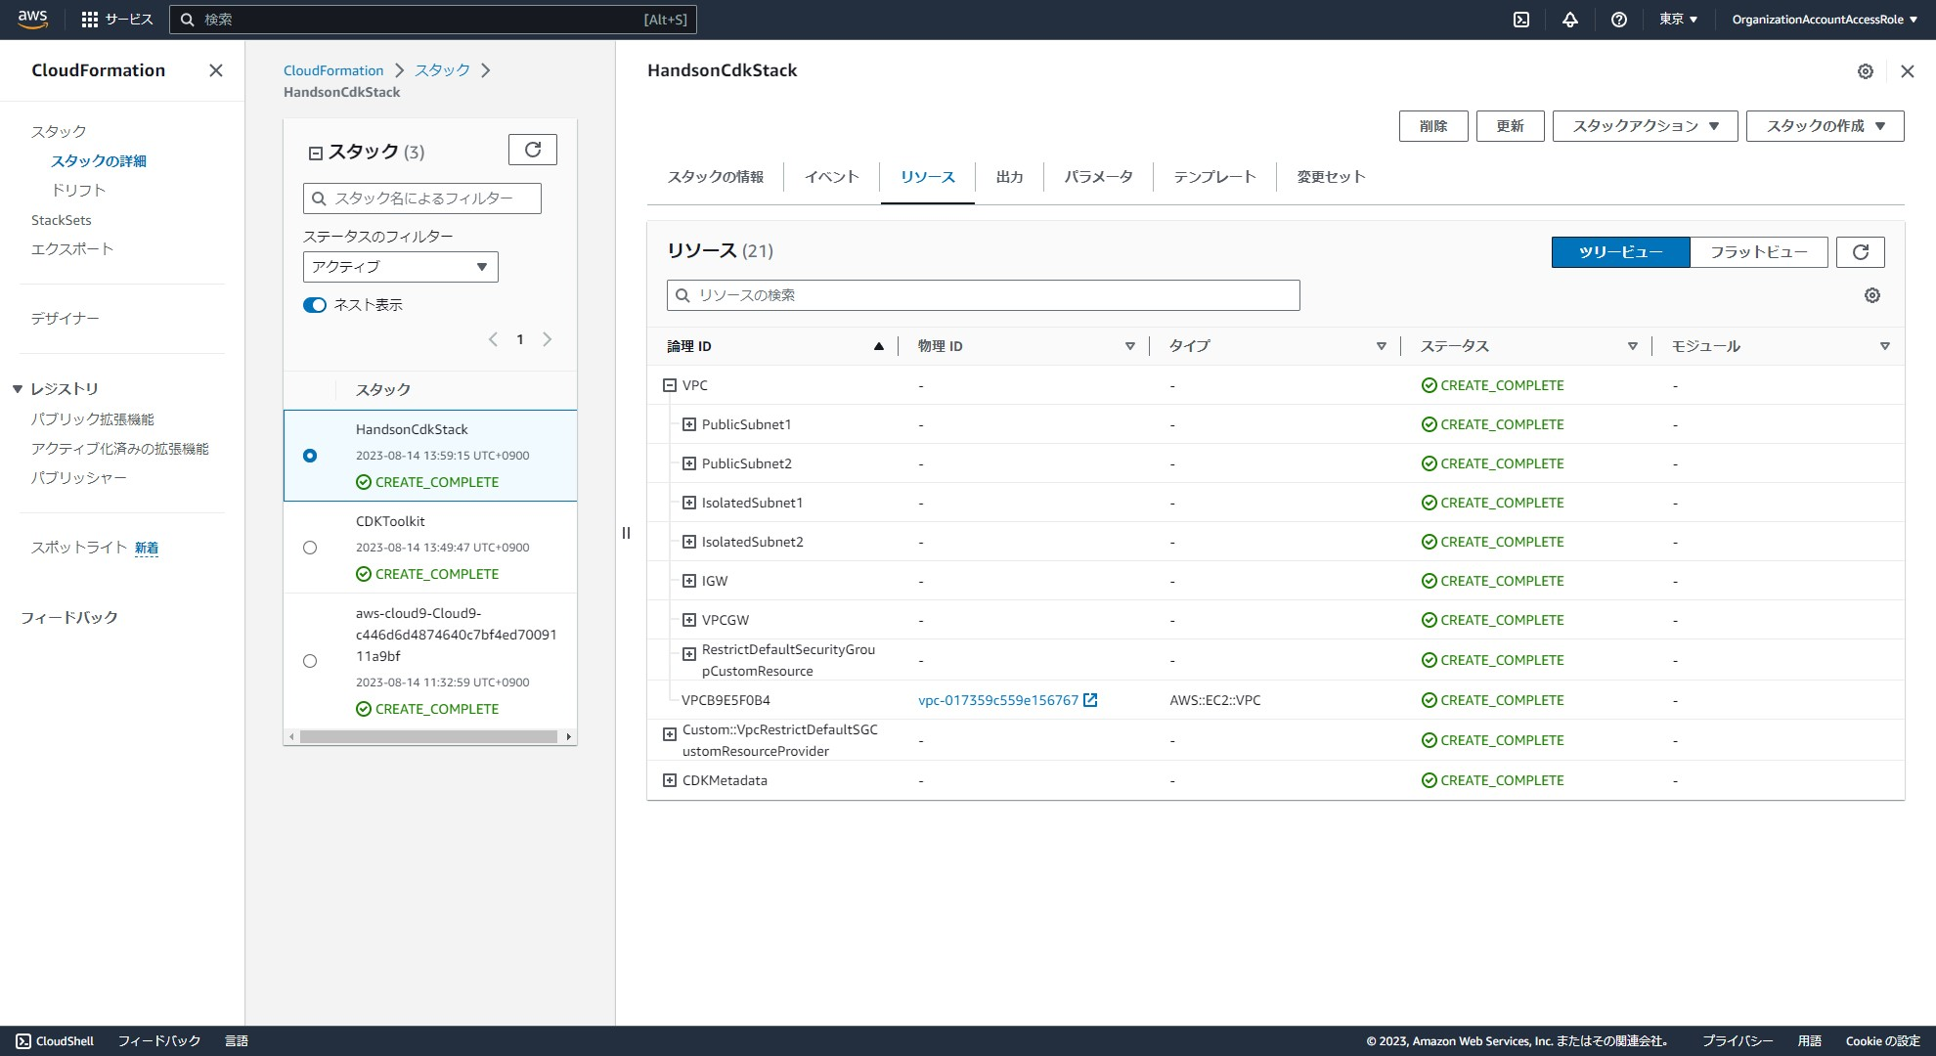The image size is (1936, 1056).
Task: Switch to フラットビュー view
Action: tap(1758, 252)
